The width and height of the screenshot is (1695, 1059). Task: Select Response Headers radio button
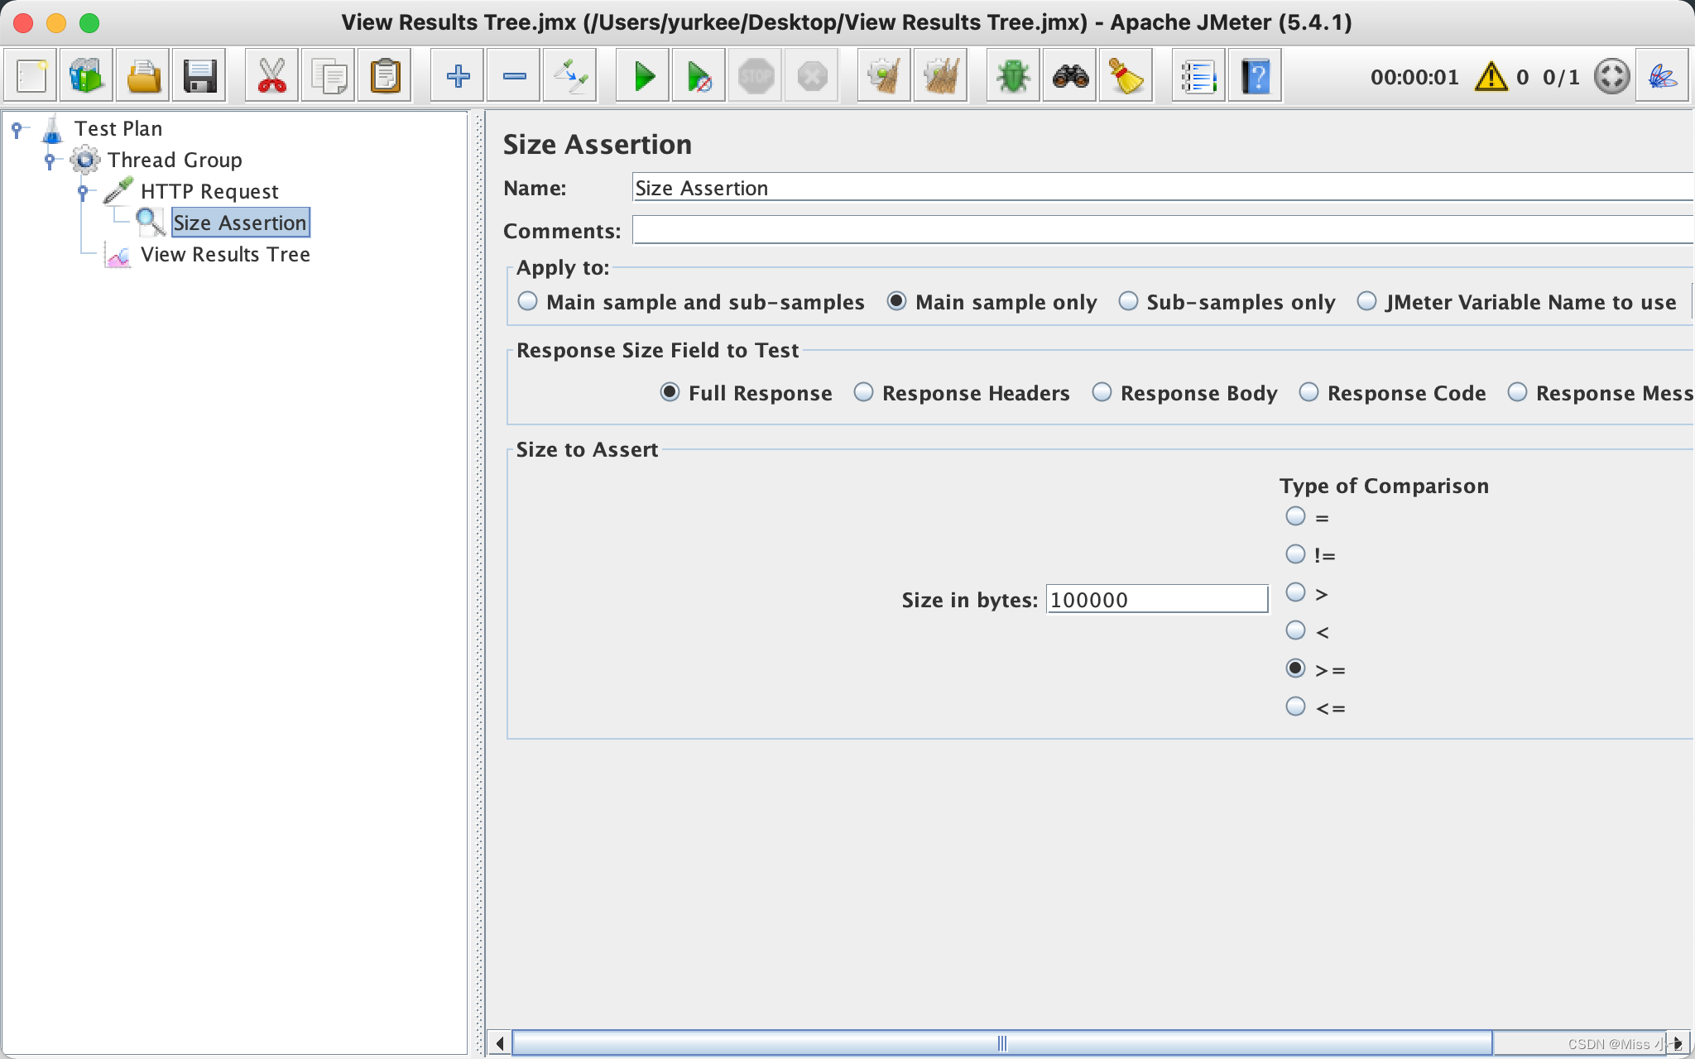pyautogui.click(x=863, y=392)
